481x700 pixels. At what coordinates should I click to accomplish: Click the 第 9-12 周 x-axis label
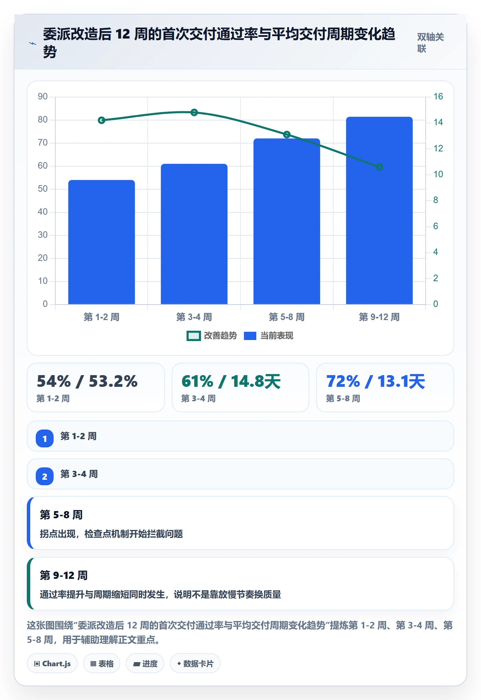coord(379,317)
